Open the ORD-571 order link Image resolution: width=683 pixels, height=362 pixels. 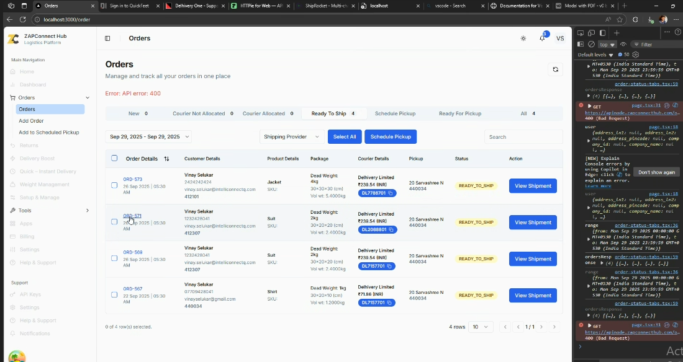pos(132,216)
